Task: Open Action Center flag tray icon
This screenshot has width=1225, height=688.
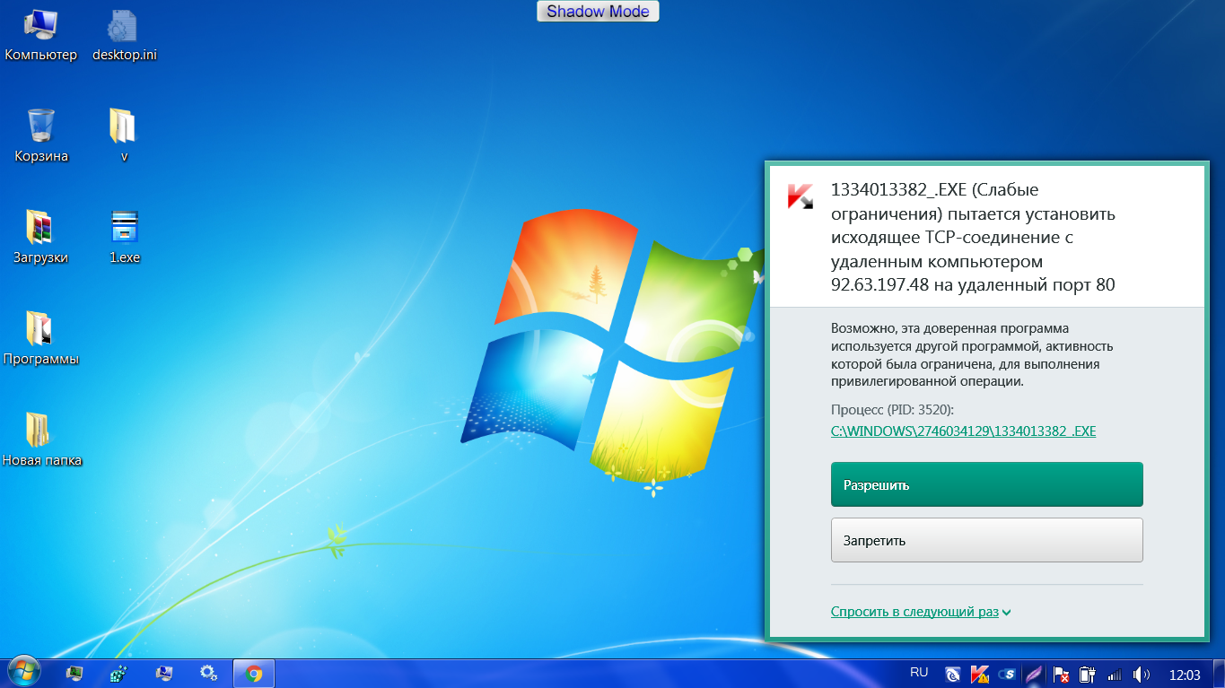Action: point(1061,674)
